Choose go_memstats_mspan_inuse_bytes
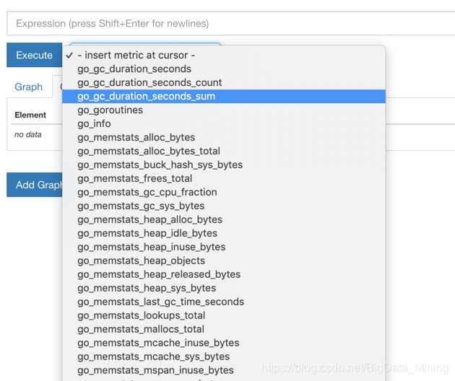455x381 pixels. 224,370
